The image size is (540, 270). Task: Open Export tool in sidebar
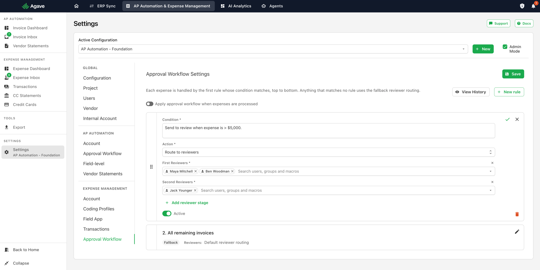click(19, 127)
